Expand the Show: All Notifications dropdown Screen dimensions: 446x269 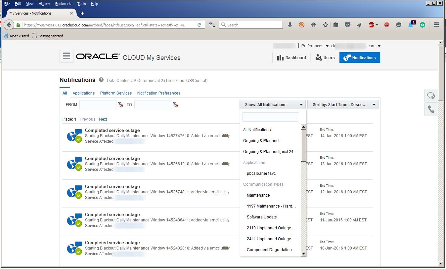273,105
